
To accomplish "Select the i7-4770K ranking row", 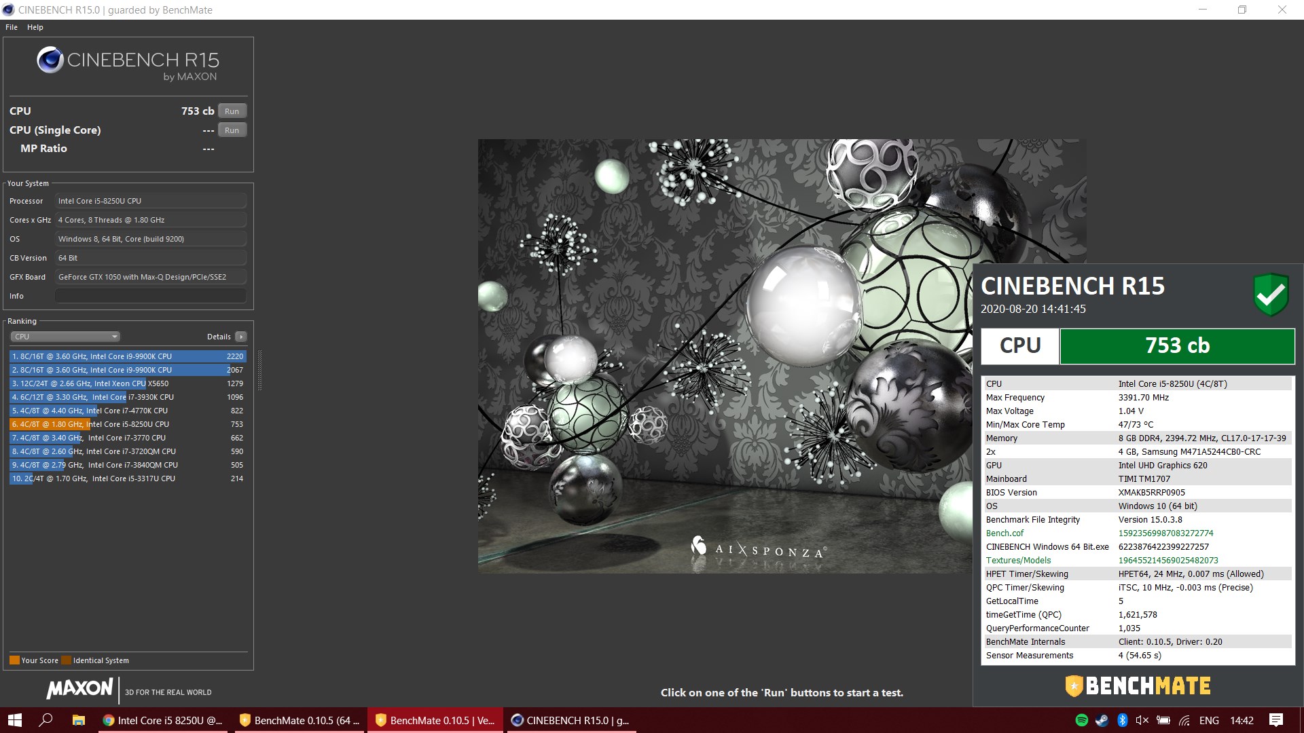I will [x=128, y=411].
